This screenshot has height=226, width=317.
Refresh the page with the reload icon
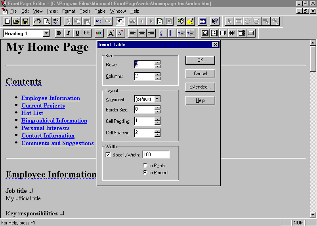point(160,21)
